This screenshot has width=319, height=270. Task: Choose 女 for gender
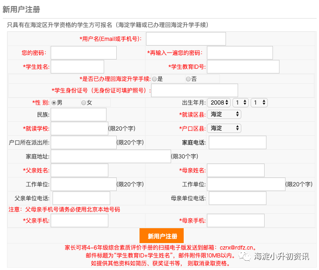pyautogui.click(x=84, y=103)
